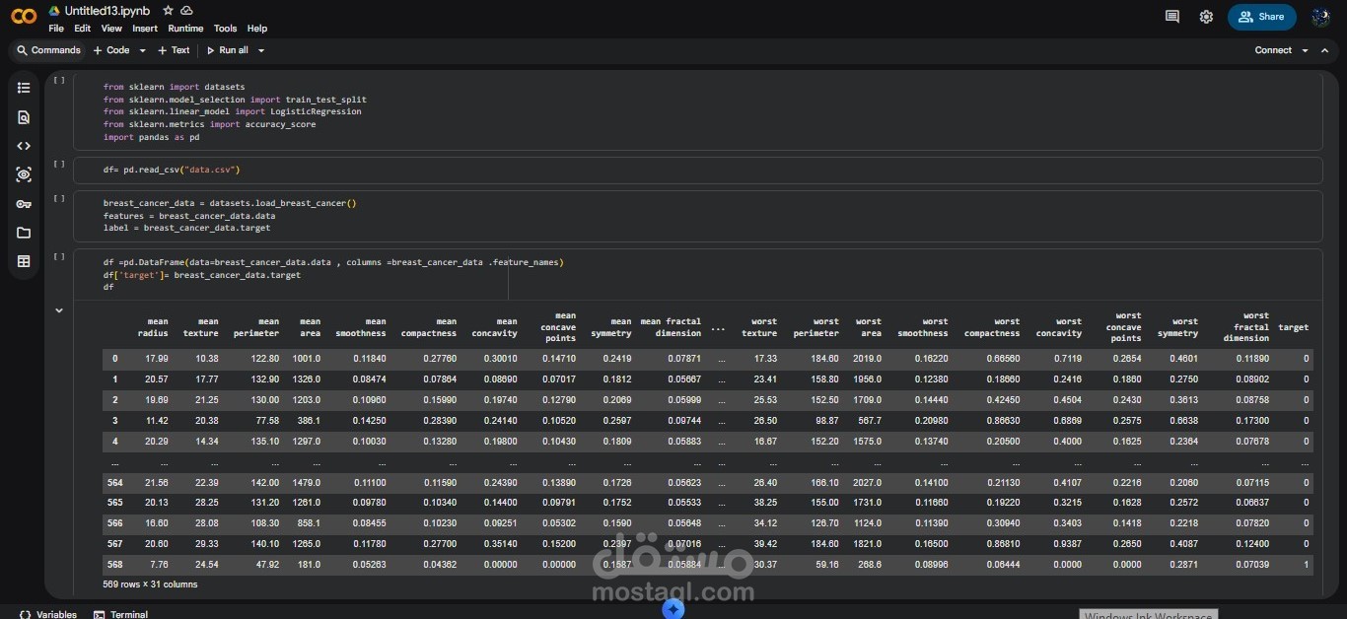Viewport: 1347px width, 619px height.
Task: Expand the Run all dropdown arrow
Action: click(x=261, y=50)
